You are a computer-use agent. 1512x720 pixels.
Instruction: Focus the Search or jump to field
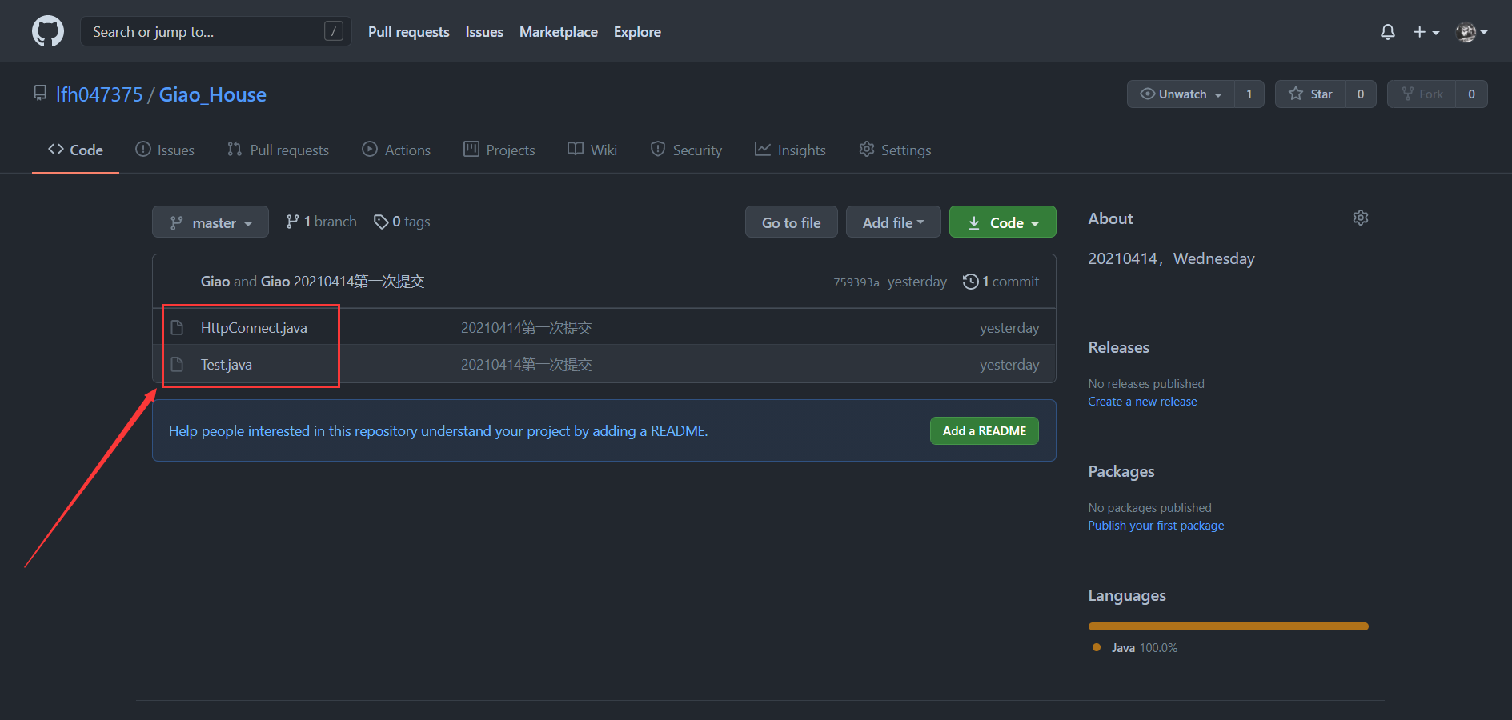(216, 31)
